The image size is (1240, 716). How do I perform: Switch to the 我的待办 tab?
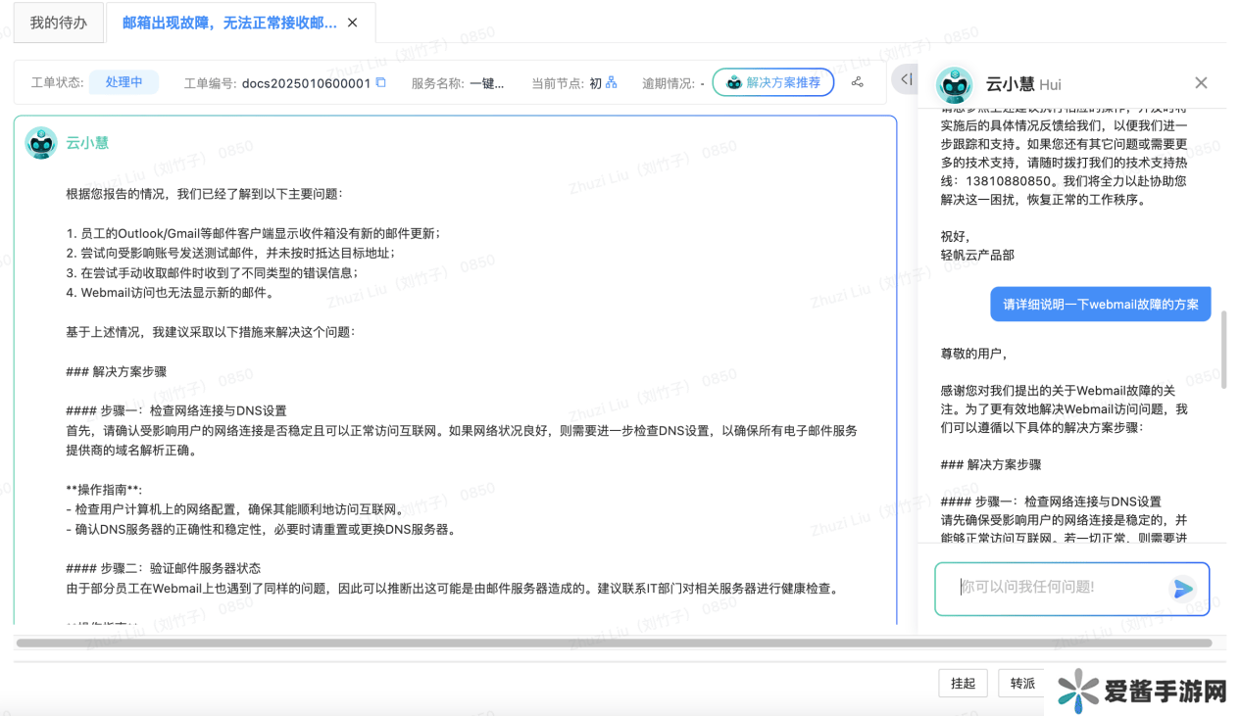point(58,23)
